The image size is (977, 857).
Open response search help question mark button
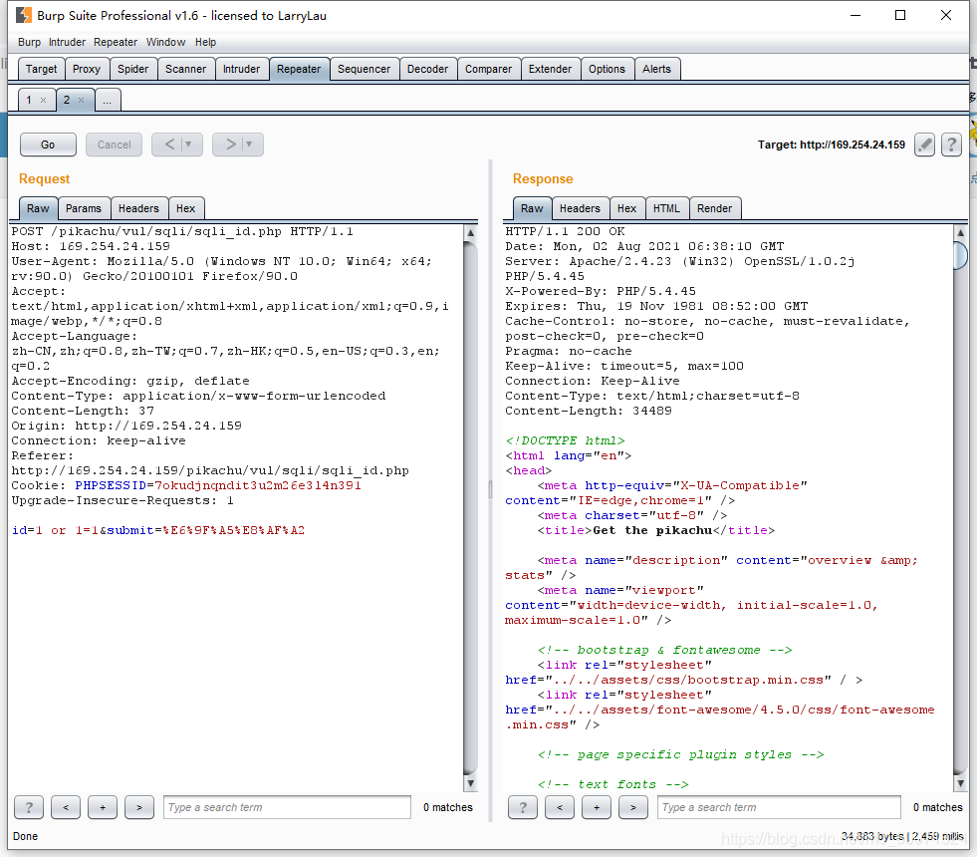point(523,807)
